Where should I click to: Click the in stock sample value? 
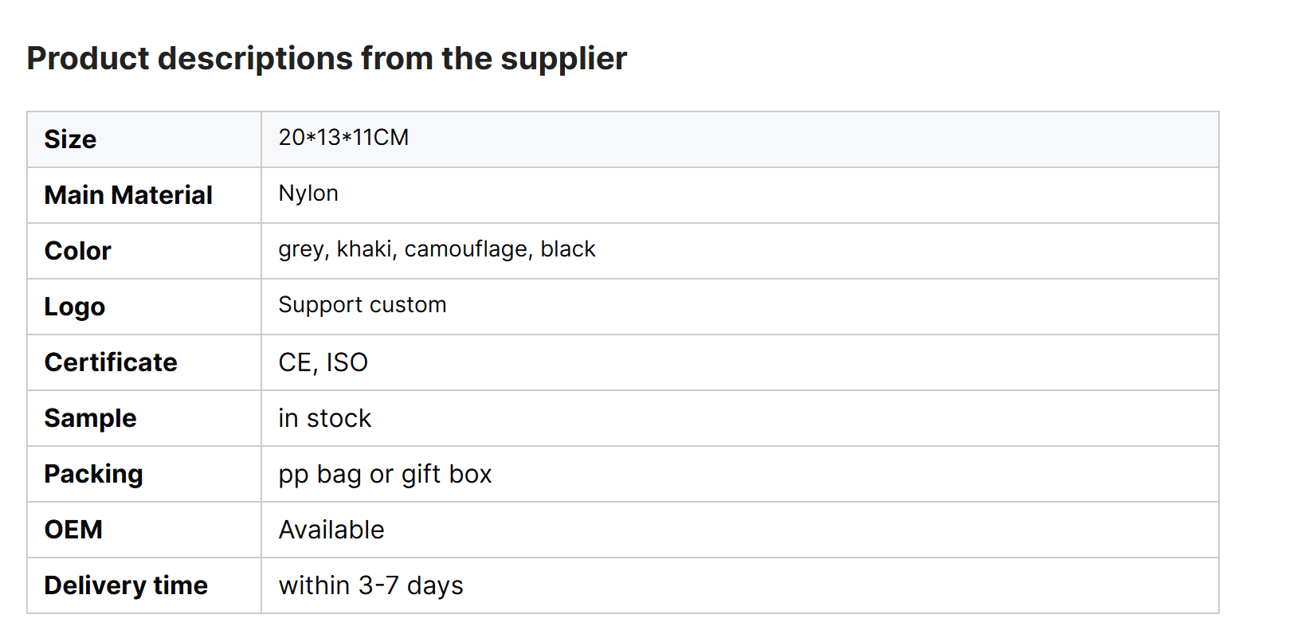coord(324,419)
